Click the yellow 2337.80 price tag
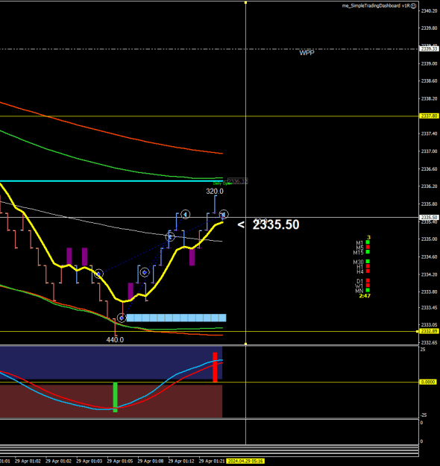The height and width of the screenshot is (466, 440). tap(429, 116)
